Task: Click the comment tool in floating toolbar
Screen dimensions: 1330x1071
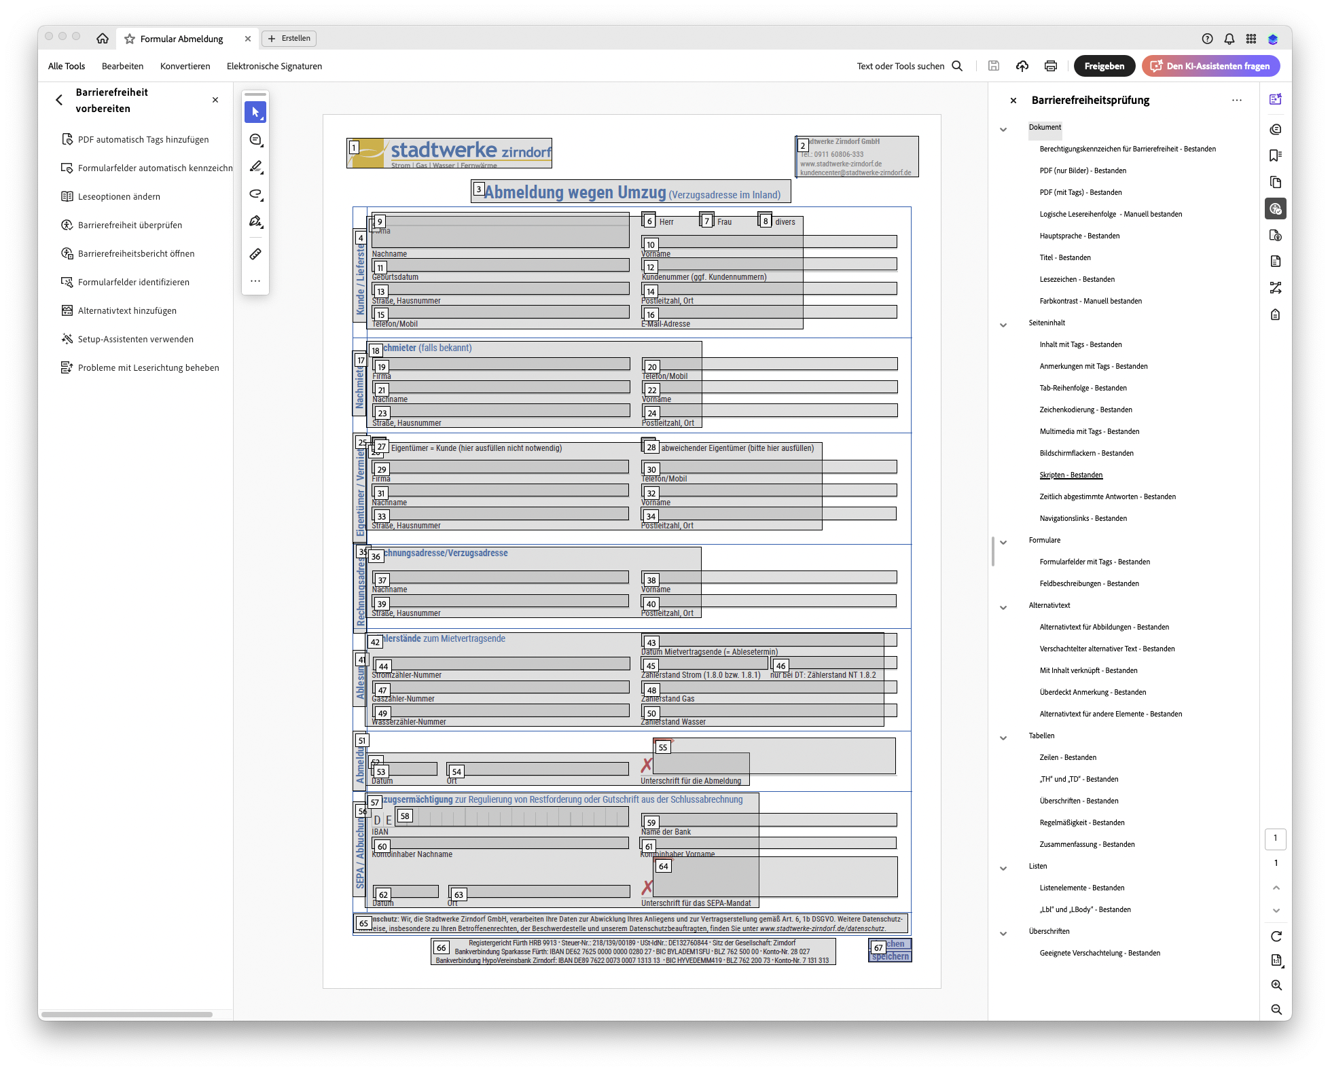Action: (255, 140)
